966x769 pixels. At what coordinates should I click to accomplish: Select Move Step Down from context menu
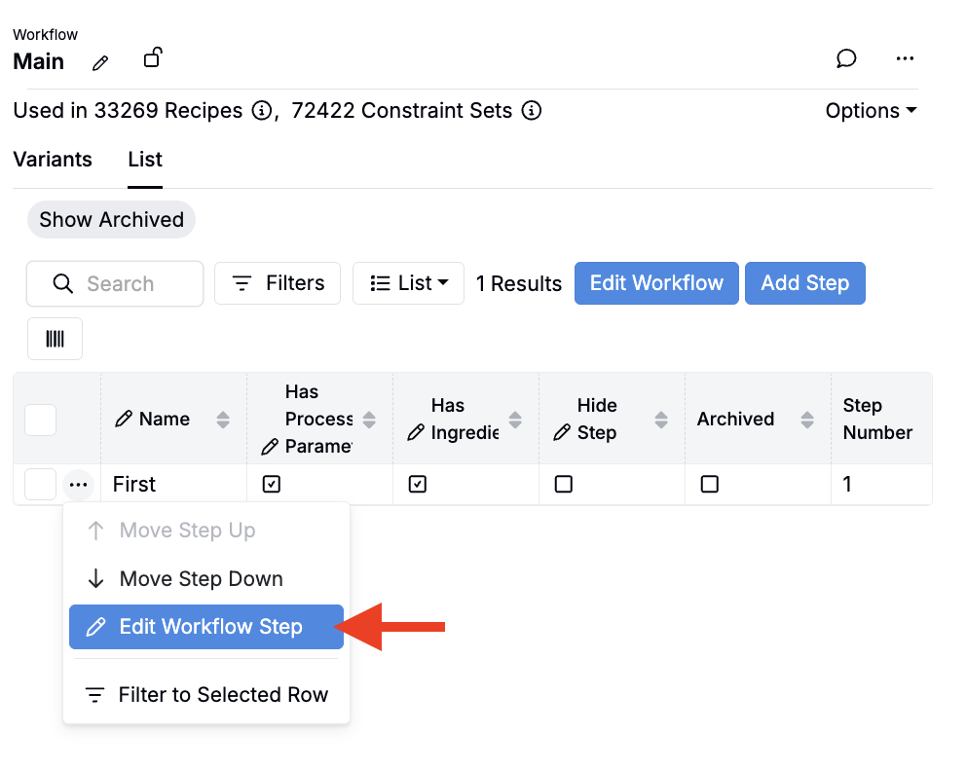click(x=201, y=579)
